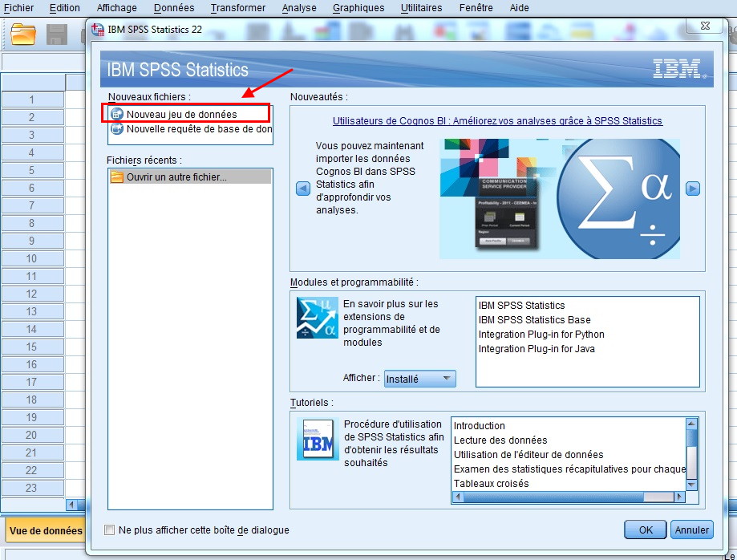This screenshot has width=737, height=560.
Task: Open the Utilitaires menu
Action: tap(421, 8)
